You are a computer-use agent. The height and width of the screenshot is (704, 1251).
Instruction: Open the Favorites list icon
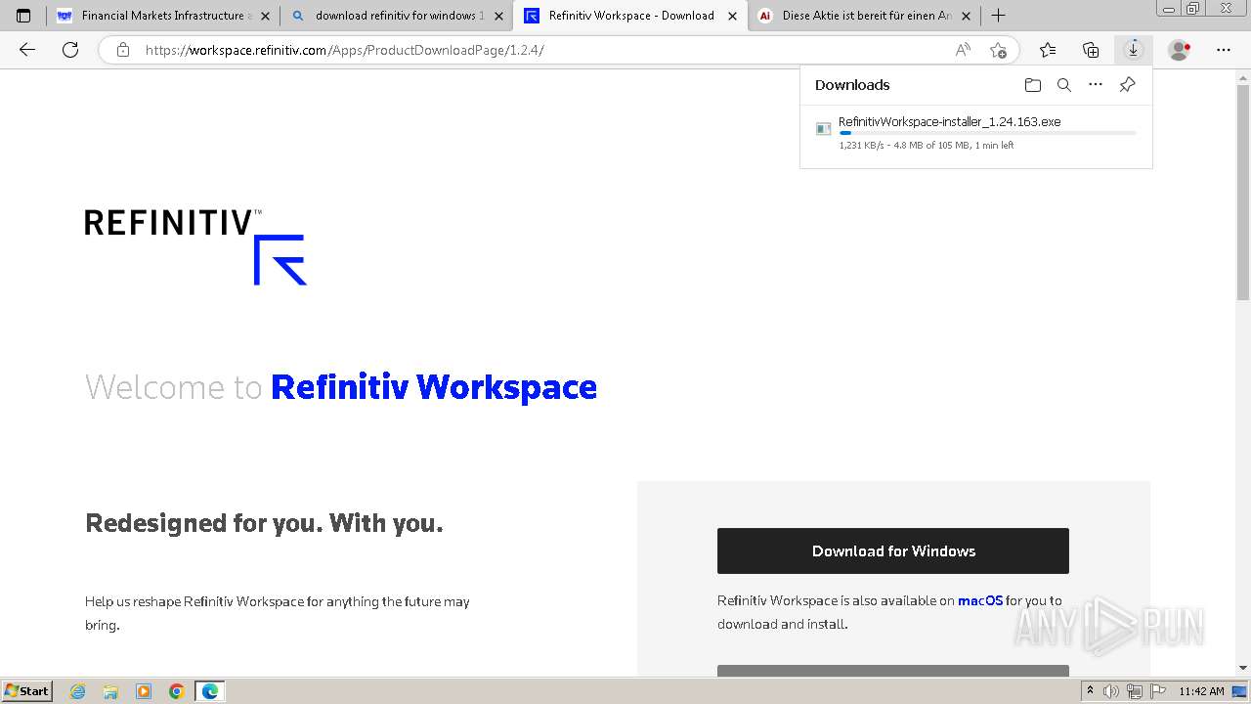coord(1048,50)
